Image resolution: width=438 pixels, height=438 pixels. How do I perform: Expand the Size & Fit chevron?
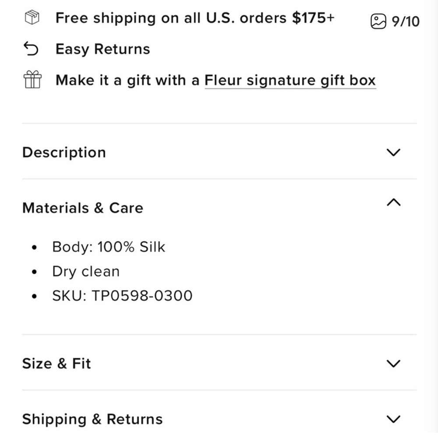(393, 364)
